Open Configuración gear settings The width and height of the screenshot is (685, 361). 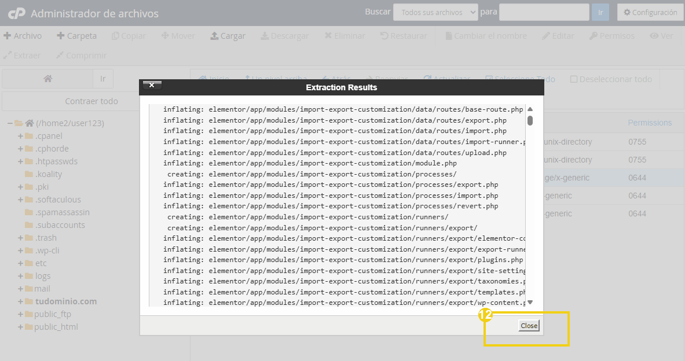pyautogui.click(x=650, y=12)
